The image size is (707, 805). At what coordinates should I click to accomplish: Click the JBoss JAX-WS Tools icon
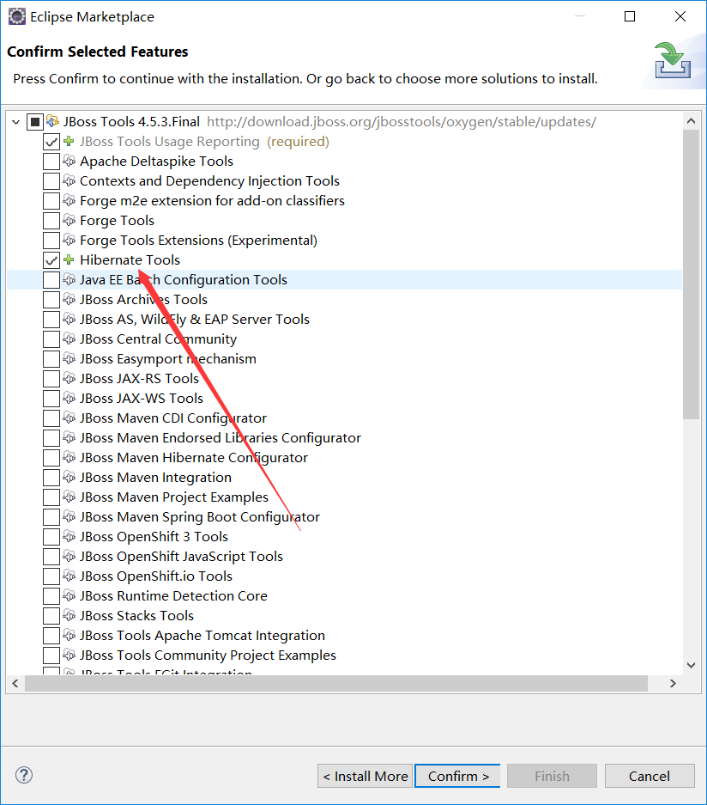coord(69,399)
